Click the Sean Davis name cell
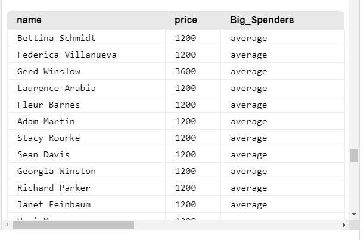Image resolution: width=364 pixels, height=240 pixels. pos(86,154)
